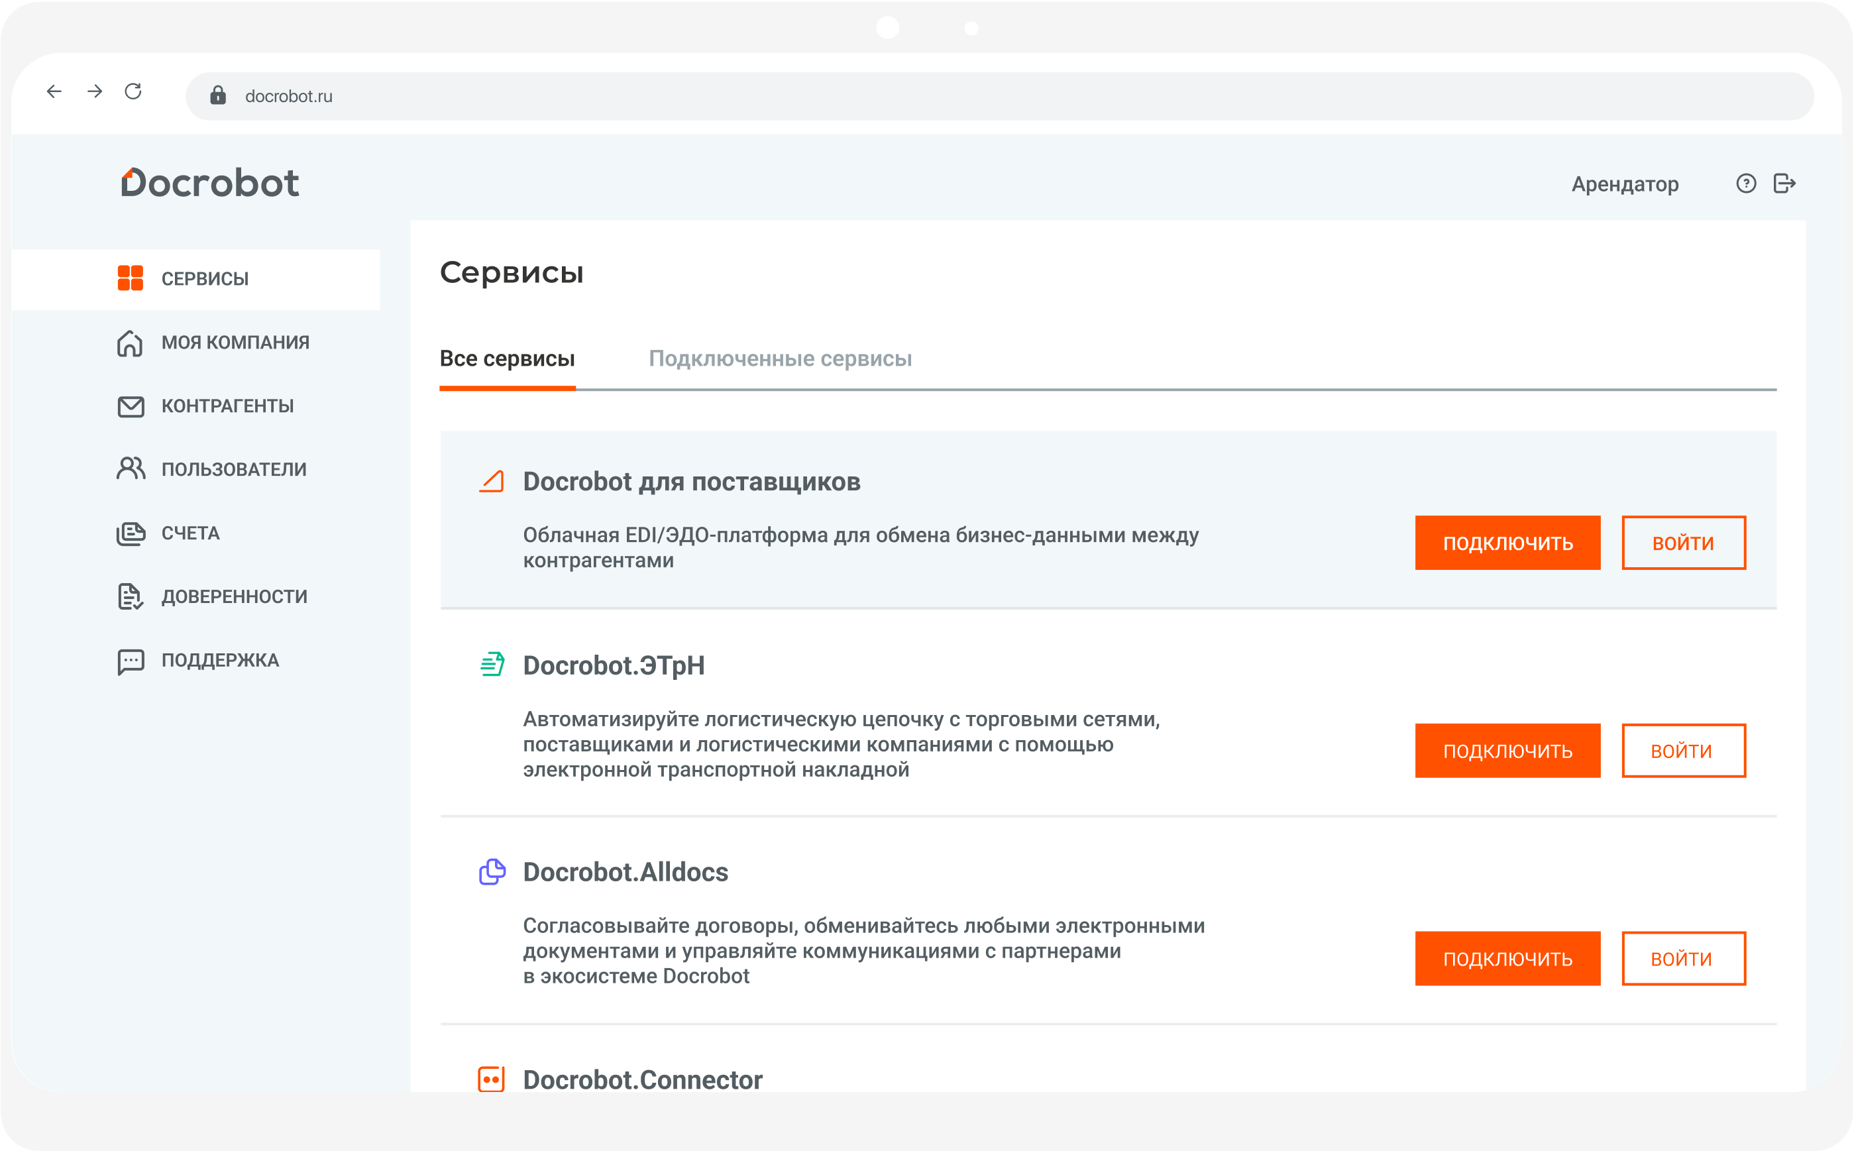Focus the docrobot.ru address bar

point(999,96)
